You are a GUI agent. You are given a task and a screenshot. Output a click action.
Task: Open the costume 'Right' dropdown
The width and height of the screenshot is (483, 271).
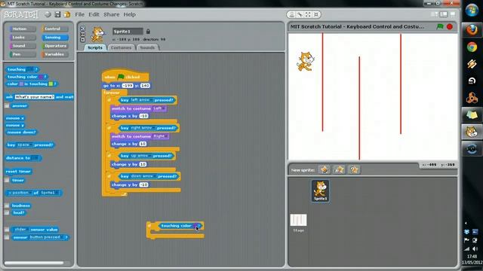coord(160,136)
